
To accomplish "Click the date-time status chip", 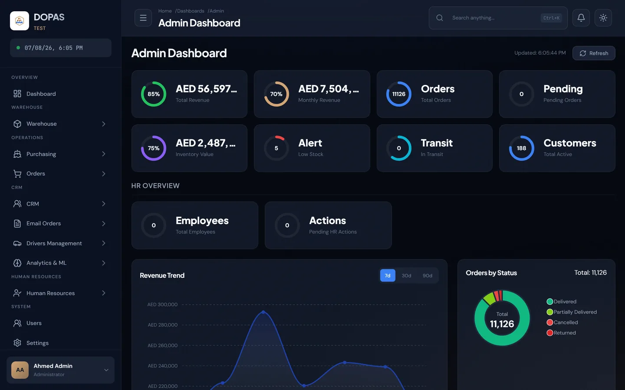I will (x=61, y=48).
